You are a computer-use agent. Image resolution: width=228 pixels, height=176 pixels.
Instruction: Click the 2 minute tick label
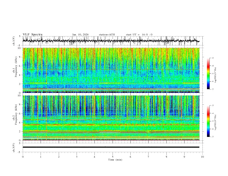tap(59, 156)
